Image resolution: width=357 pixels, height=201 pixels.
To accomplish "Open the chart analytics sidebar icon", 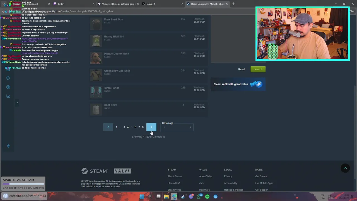I will point(8,96).
